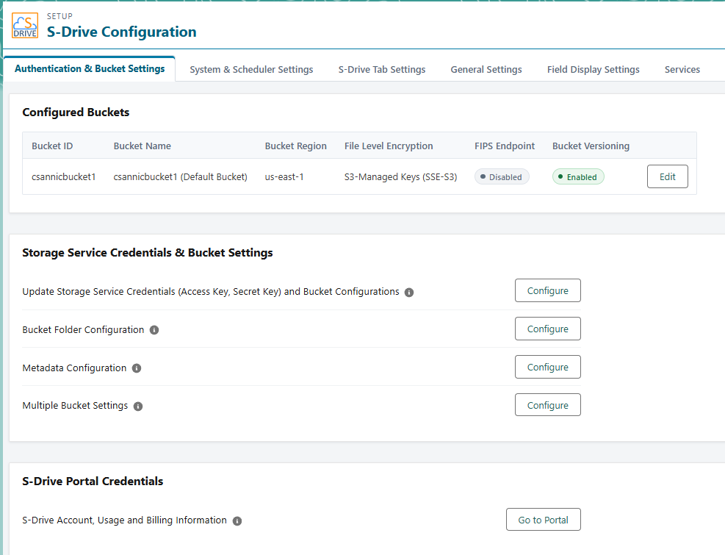725x555 pixels.
Task: Configure Storage Service Credentials and Bucket Configurations
Action: pos(548,290)
